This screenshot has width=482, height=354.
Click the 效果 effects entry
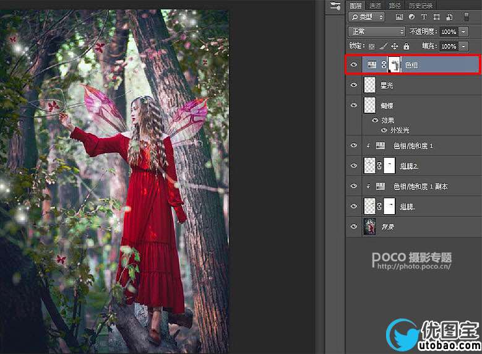(387, 120)
